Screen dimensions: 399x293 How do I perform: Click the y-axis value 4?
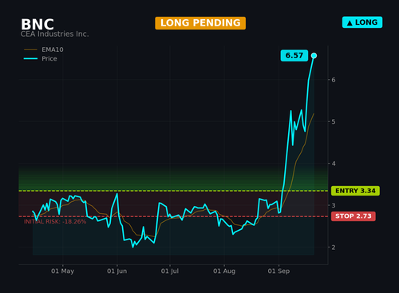pos(334,164)
